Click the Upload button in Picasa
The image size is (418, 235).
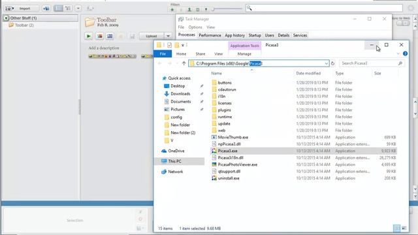point(152,36)
